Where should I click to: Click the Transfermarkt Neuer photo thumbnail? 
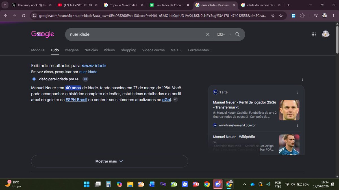[289, 110]
